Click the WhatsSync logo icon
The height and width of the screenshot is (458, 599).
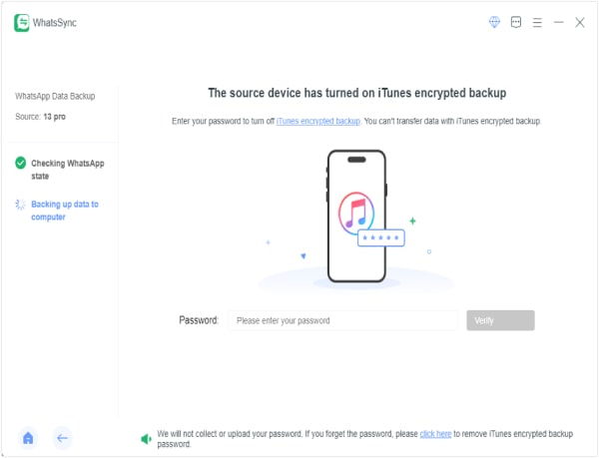pyautogui.click(x=22, y=23)
